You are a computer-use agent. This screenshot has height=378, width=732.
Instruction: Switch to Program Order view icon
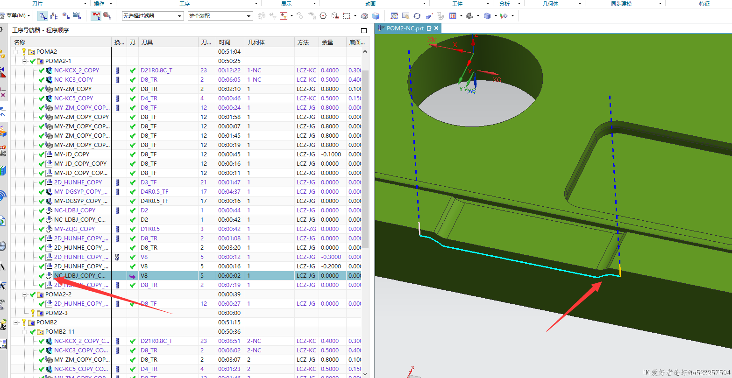[43, 16]
